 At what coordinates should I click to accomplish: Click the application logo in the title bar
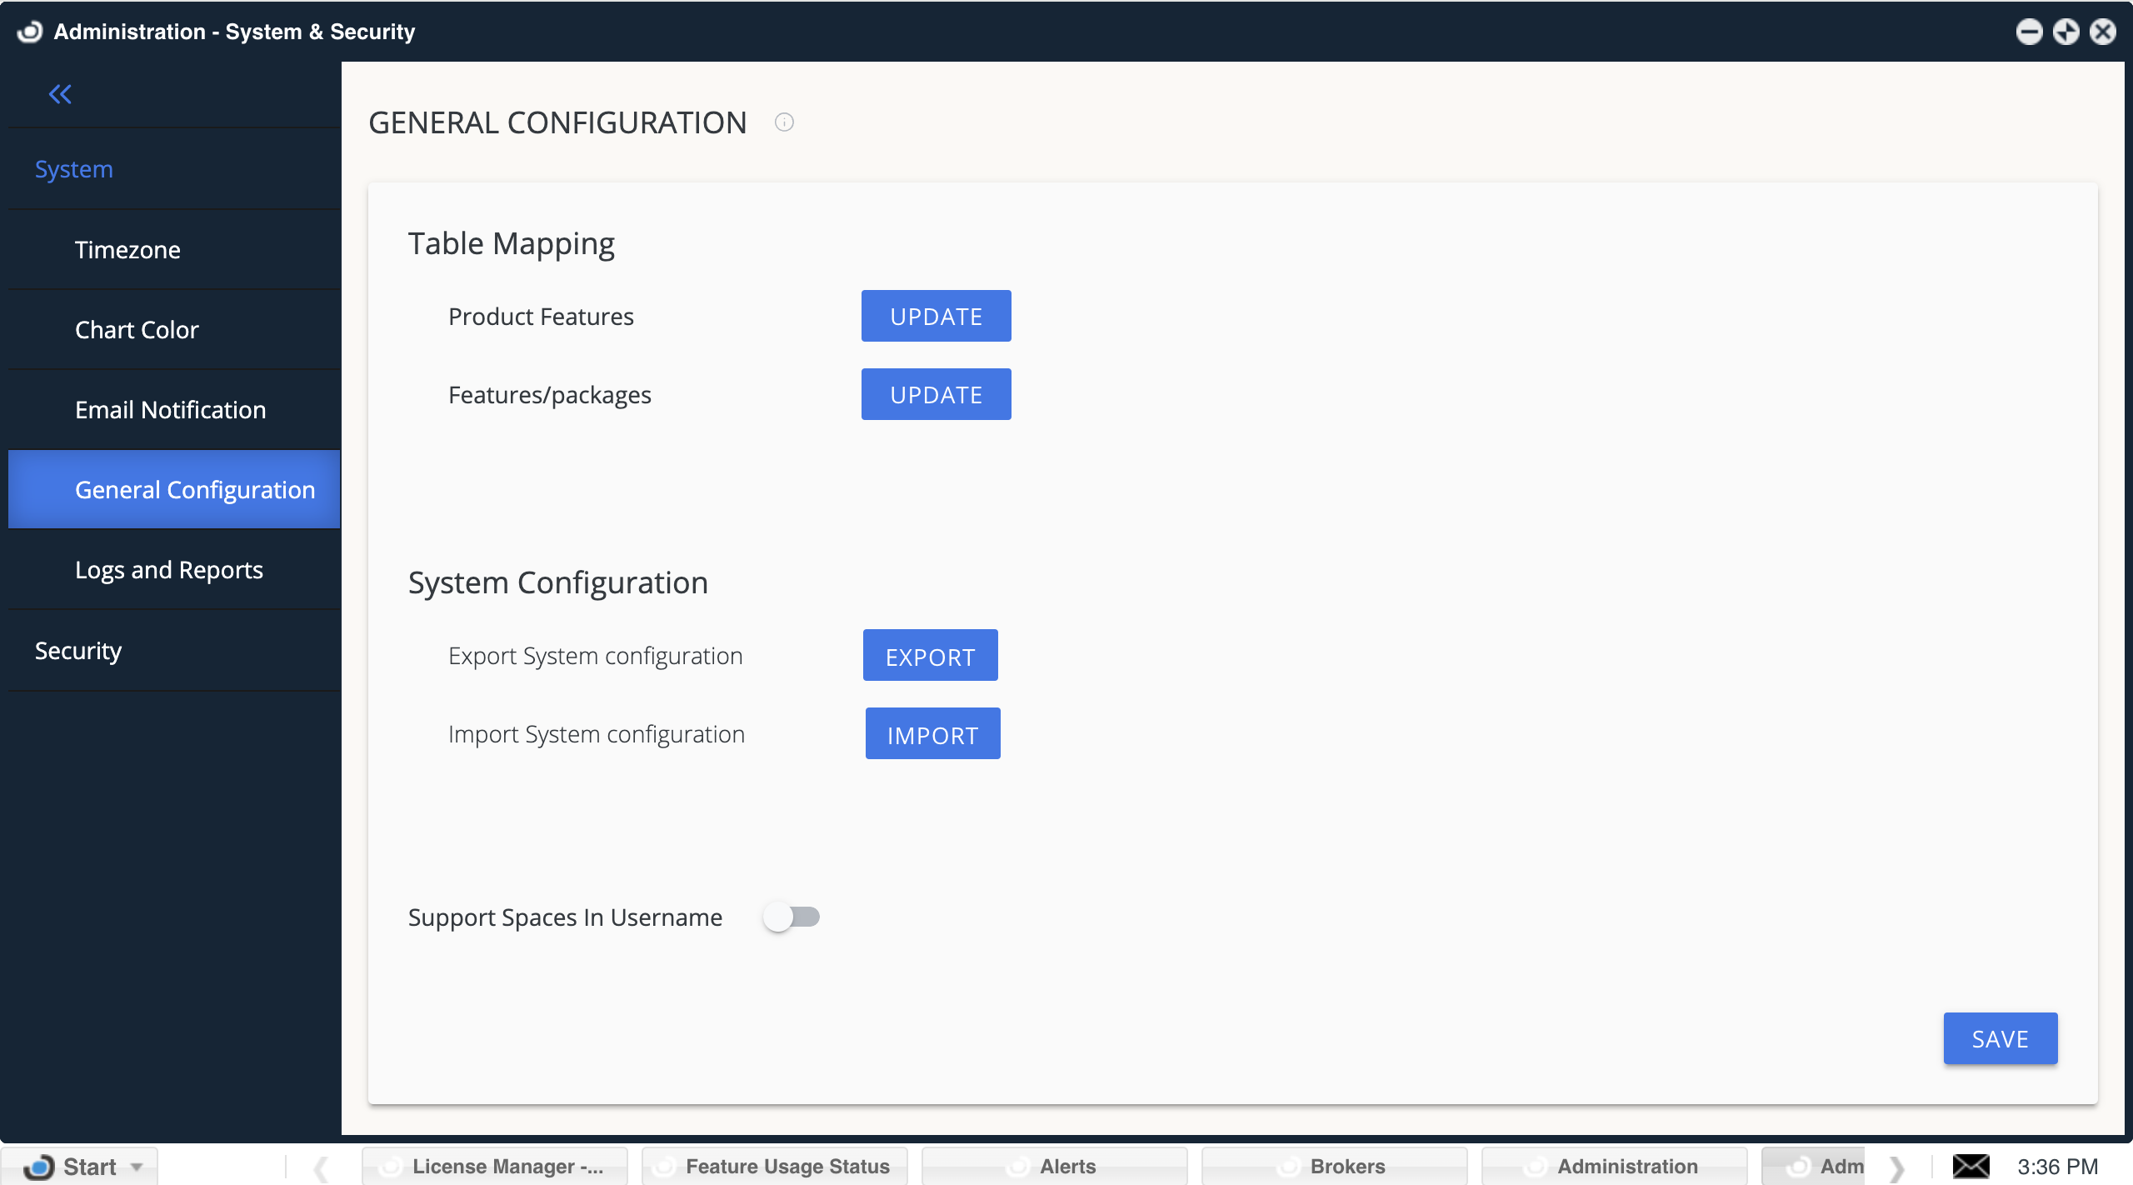pos(30,31)
